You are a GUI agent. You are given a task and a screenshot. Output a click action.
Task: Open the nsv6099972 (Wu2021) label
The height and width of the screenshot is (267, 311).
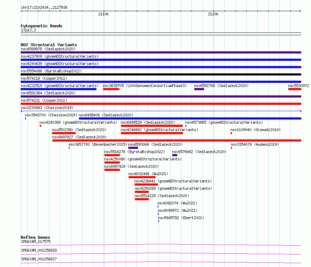point(178,210)
